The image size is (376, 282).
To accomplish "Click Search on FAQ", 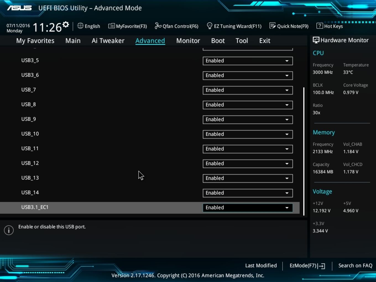I will 355,265.
